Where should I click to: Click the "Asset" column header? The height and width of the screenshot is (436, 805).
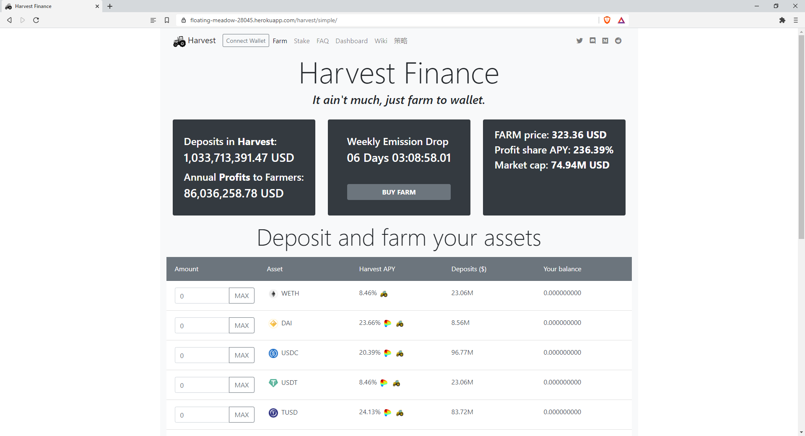click(x=275, y=269)
